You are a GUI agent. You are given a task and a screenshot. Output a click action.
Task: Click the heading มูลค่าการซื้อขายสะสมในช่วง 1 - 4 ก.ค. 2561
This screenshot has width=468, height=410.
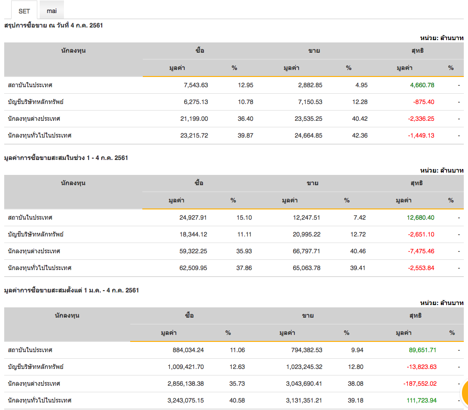click(x=66, y=158)
